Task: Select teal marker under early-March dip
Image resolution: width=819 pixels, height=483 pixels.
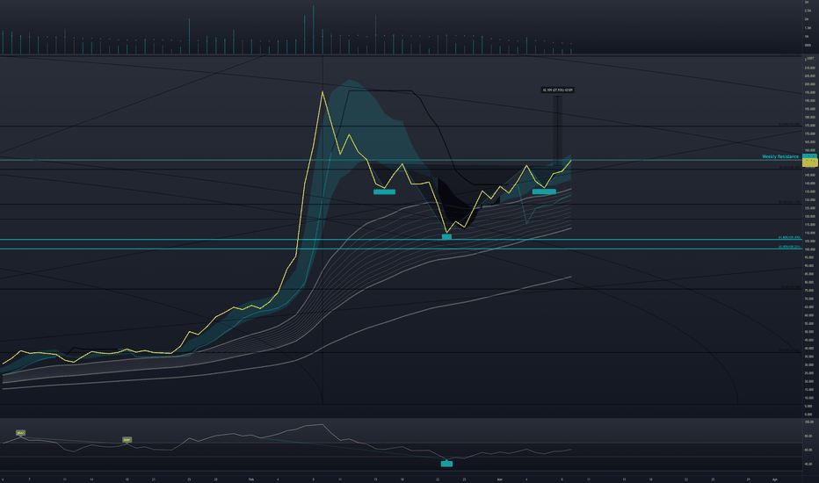Action: [x=544, y=191]
